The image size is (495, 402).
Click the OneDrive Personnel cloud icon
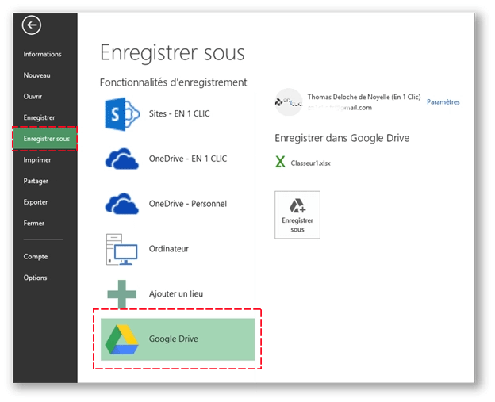[x=122, y=204]
